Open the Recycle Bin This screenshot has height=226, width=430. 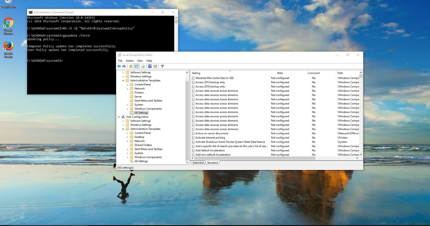click(x=8, y=4)
